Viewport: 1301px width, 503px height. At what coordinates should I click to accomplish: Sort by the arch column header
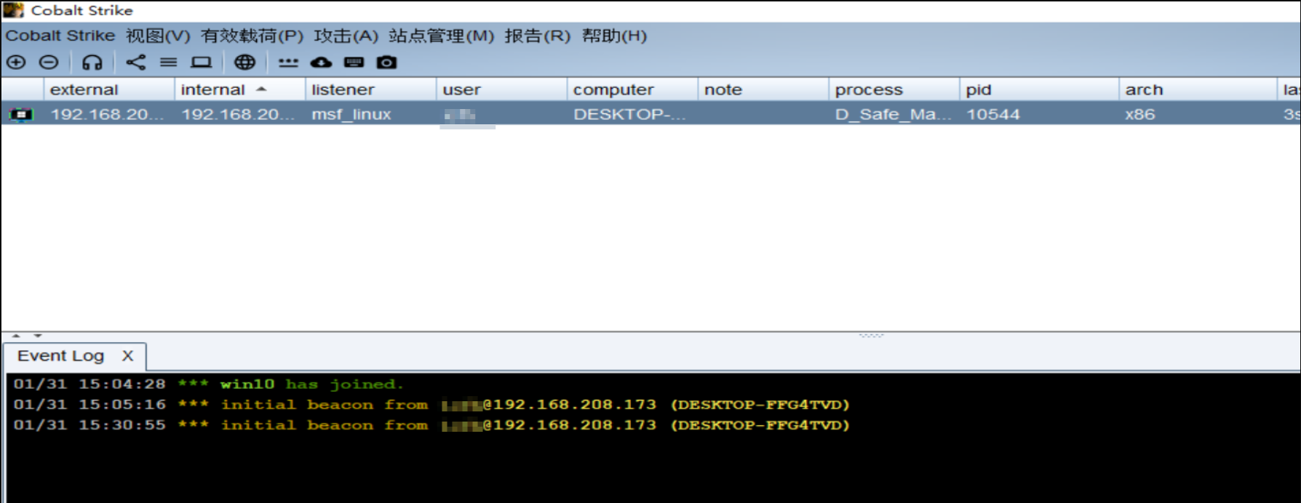click(1198, 89)
